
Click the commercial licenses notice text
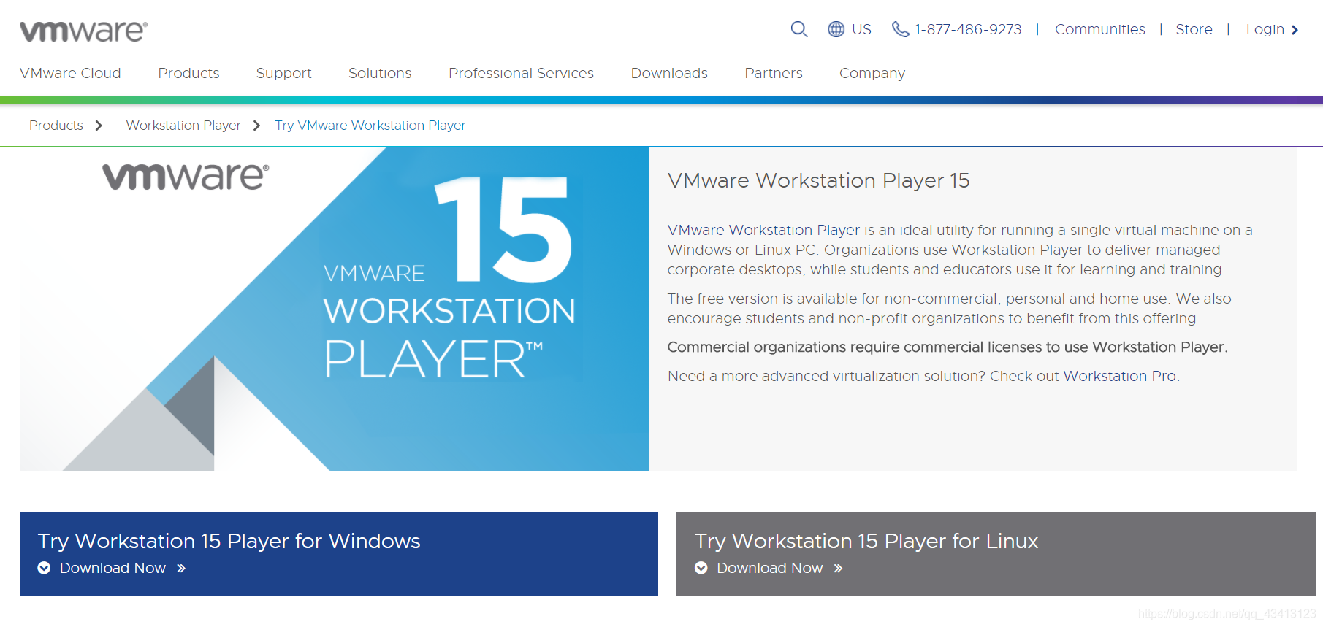pos(948,347)
